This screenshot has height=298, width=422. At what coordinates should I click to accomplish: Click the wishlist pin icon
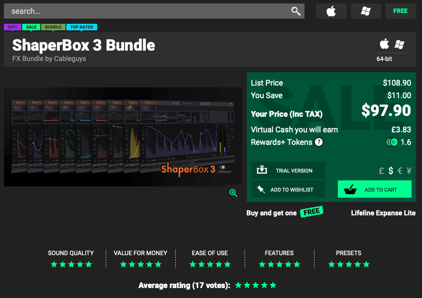(261, 189)
